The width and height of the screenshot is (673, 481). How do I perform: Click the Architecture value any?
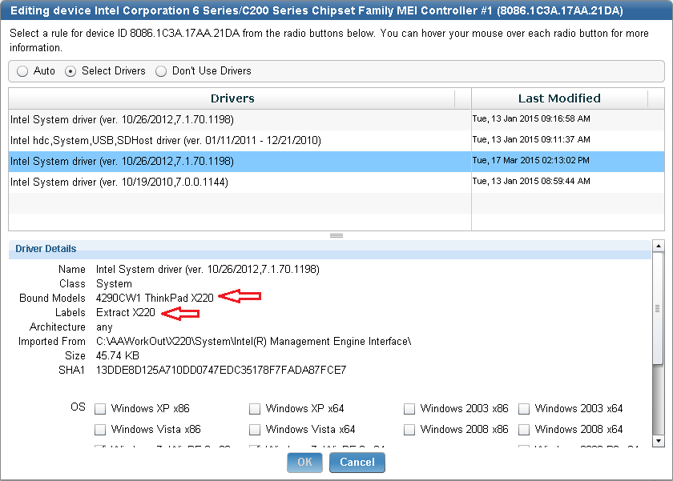104,327
